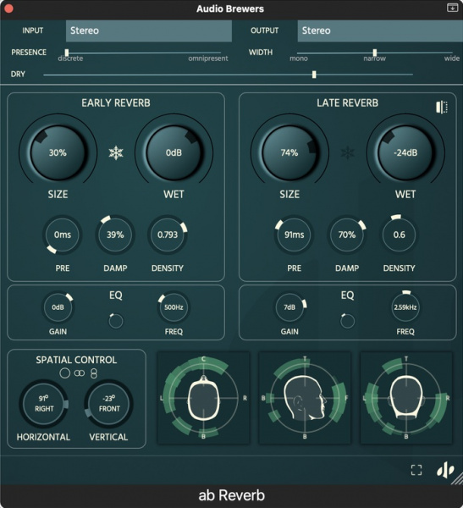The height and width of the screenshot is (508, 463).
Task: Click the window resize corner grip
Action: [457, 479]
